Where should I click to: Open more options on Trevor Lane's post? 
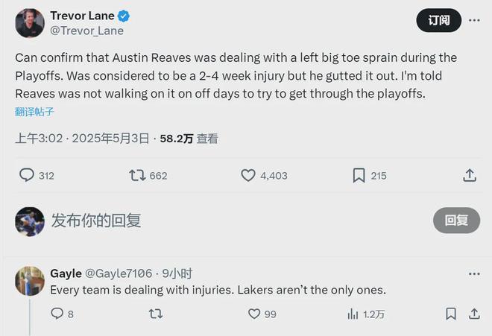pos(474,20)
